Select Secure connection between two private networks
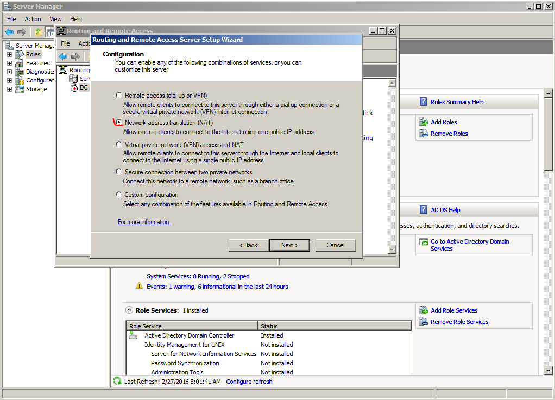 click(119, 172)
